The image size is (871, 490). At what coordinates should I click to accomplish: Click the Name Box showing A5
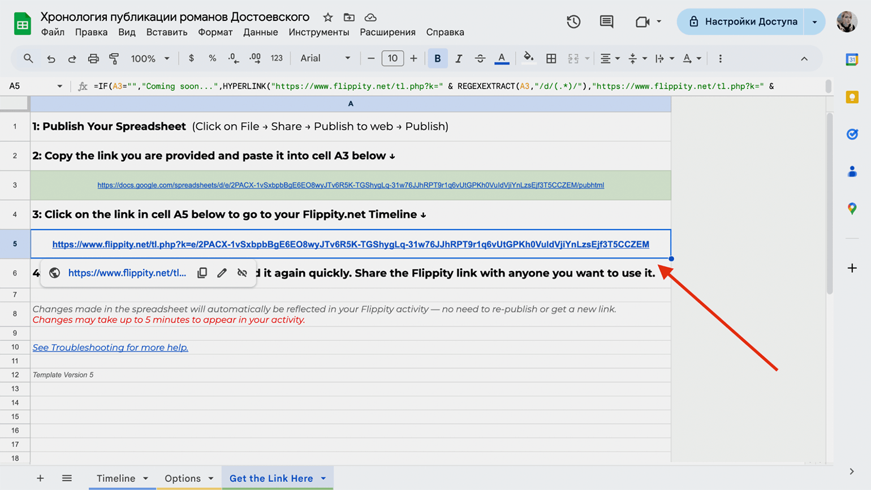35,86
